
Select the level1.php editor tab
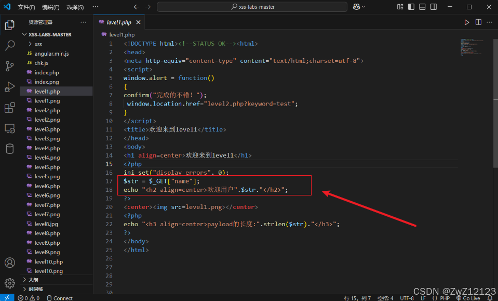(119, 22)
